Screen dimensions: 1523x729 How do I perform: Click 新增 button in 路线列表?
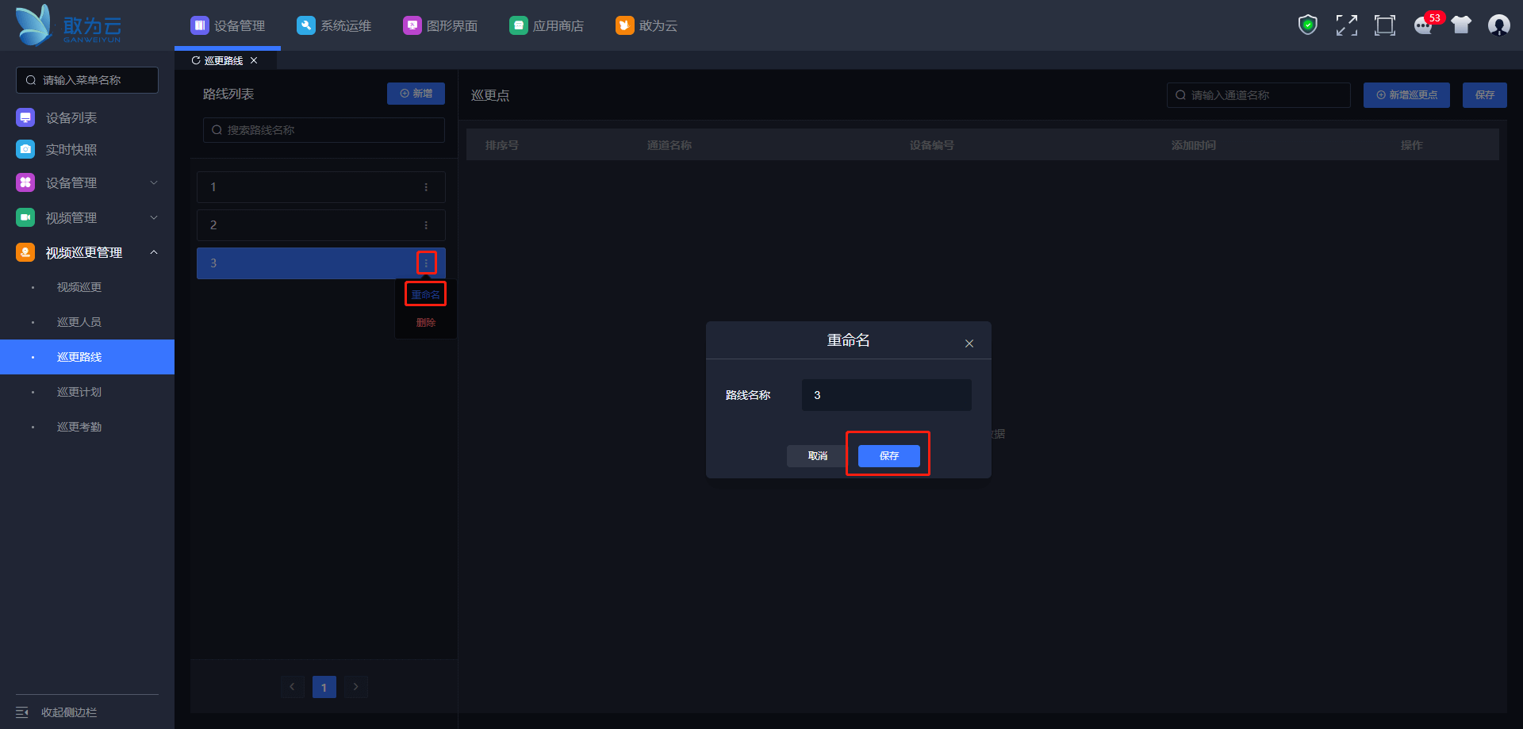click(x=416, y=94)
